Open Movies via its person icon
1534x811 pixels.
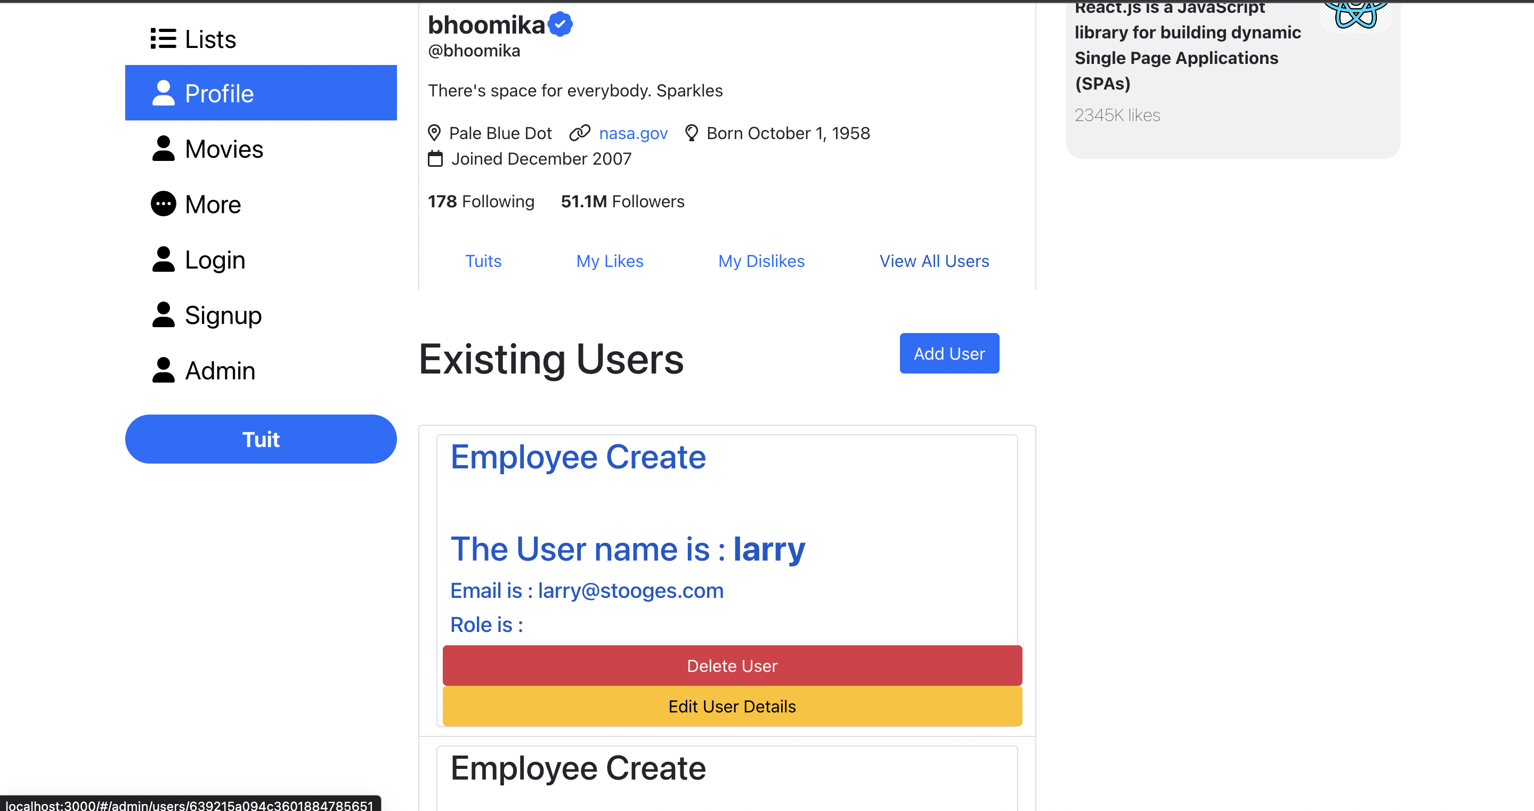163,148
